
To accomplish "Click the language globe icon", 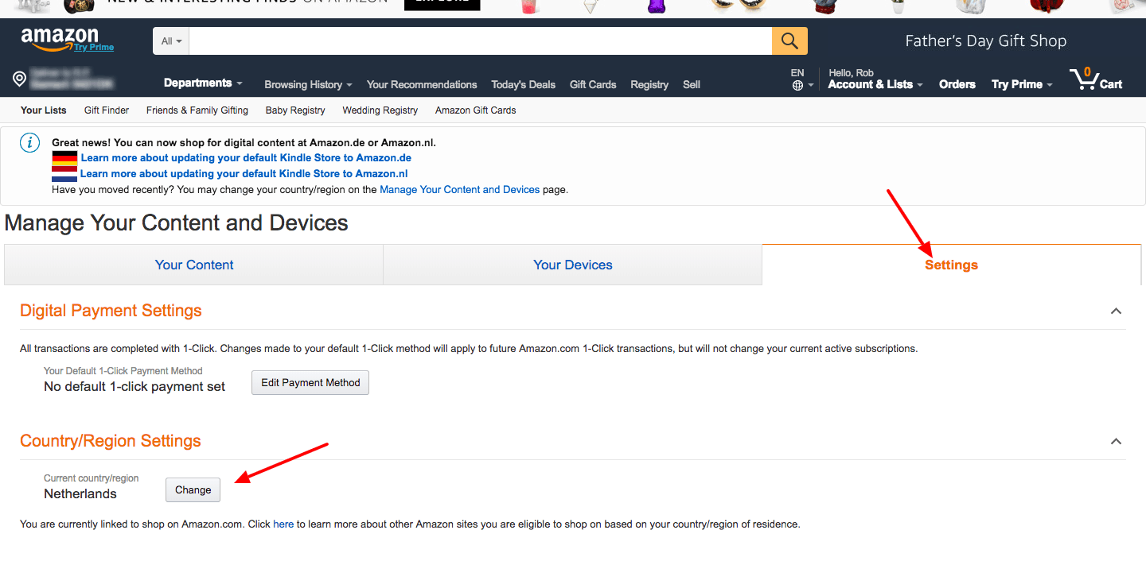I will coord(797,85).
